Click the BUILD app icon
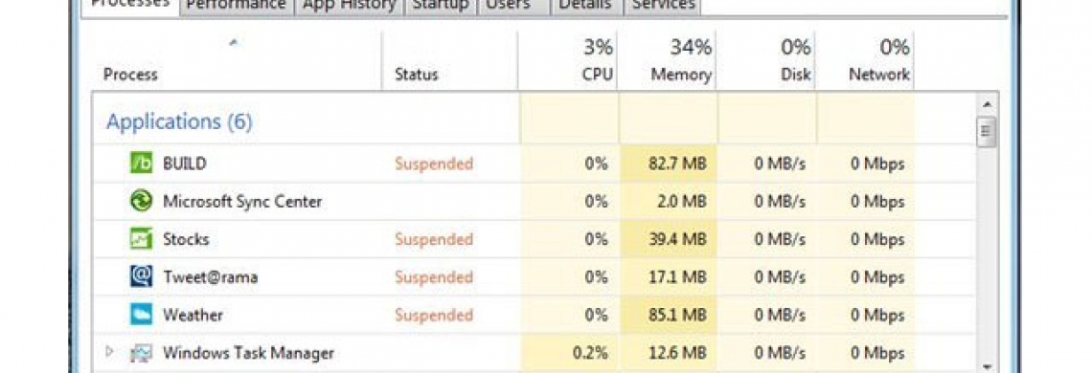 click(x=142, y=164)
